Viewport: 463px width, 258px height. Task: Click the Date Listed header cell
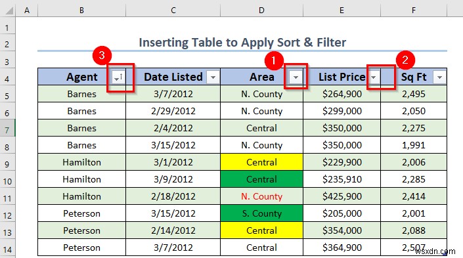pyautogui.click(x=173, y=77)
